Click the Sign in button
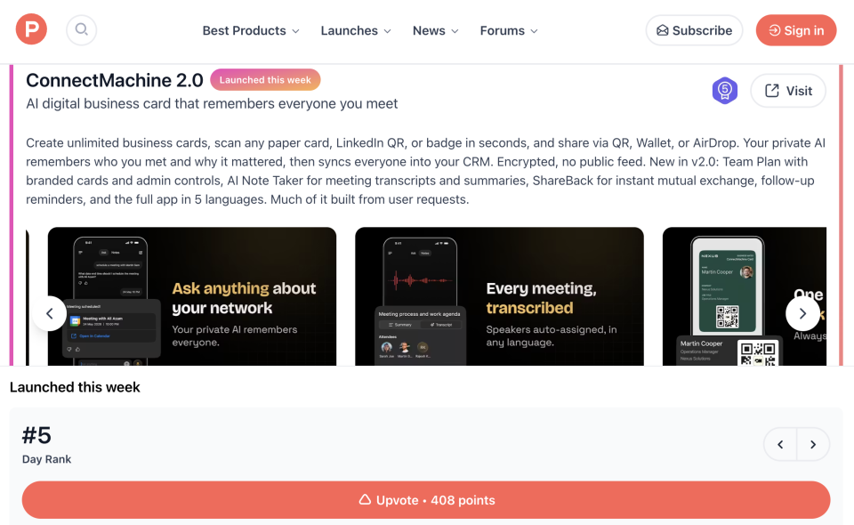This screenshot has width=854, height=525. [795, 30]
